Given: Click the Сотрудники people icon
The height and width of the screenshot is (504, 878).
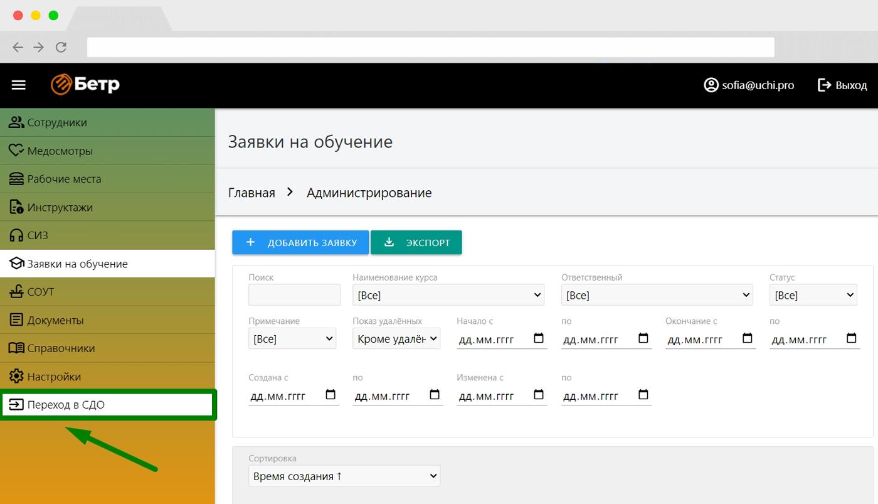Looking at the screenshot, I should tap(16, 122).
